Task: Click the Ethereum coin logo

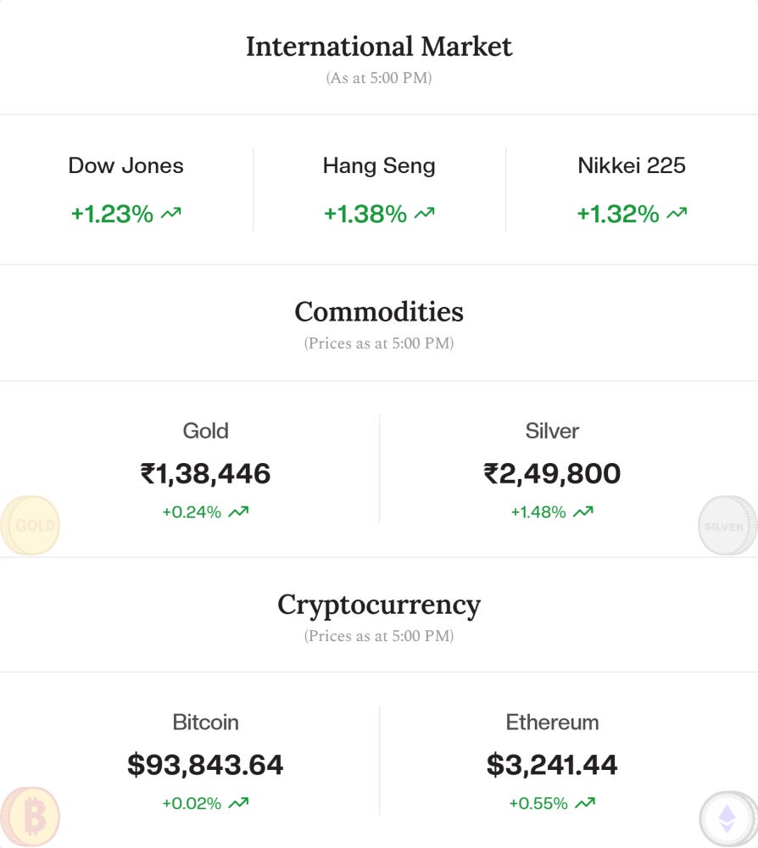Action: (728, 819)
